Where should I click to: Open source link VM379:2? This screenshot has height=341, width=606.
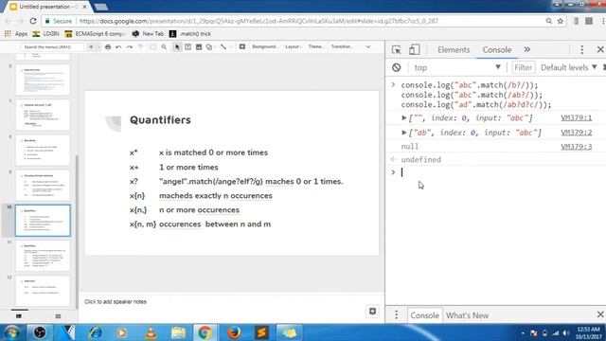[x=577, y=133]
